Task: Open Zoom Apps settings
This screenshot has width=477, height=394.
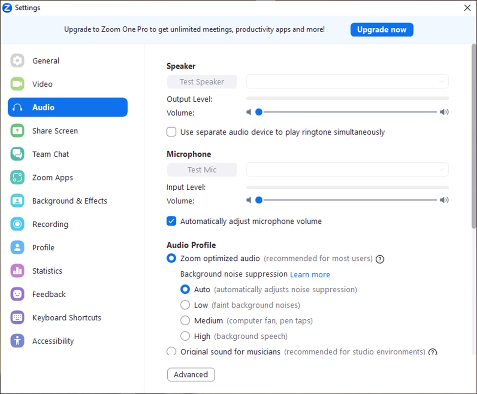Action: (68, 177)
